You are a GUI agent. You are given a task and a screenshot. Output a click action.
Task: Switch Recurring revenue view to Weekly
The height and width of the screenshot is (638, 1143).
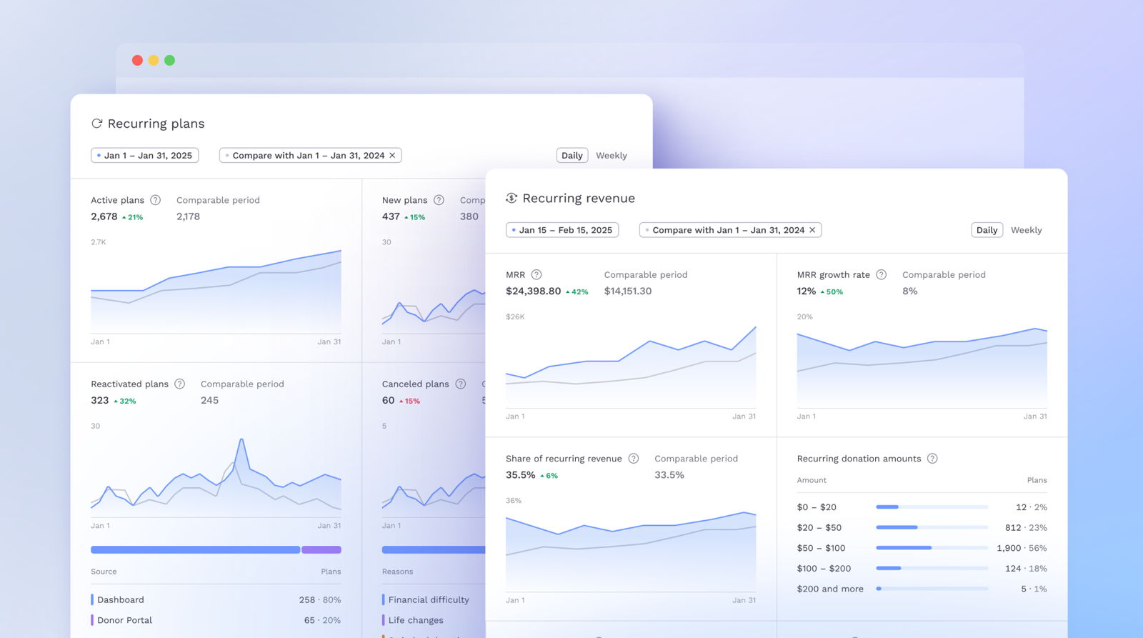1026,230
